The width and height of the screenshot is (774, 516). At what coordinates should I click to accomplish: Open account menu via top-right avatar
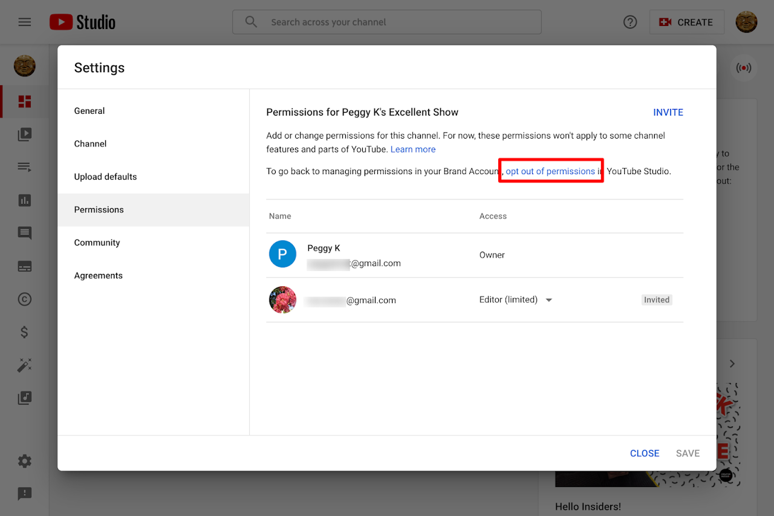pos(746,22)
